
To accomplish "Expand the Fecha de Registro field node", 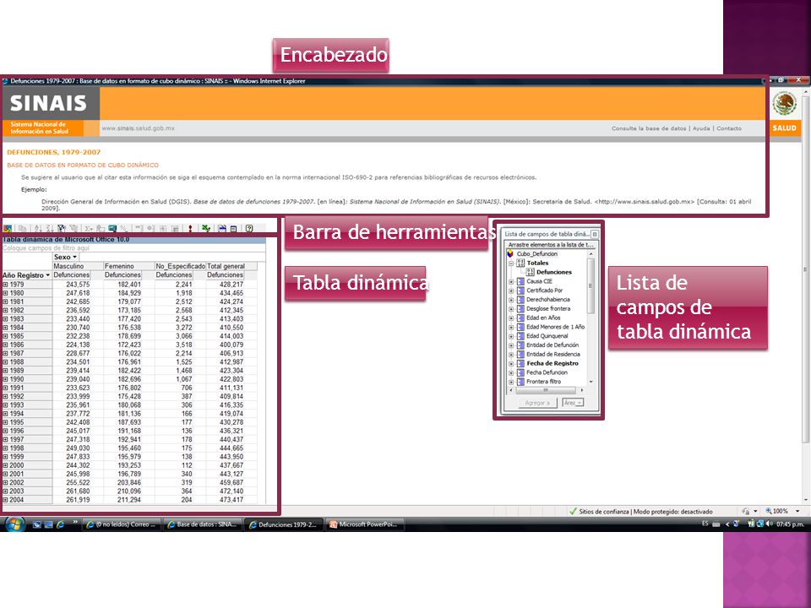I will click(511, 364).
